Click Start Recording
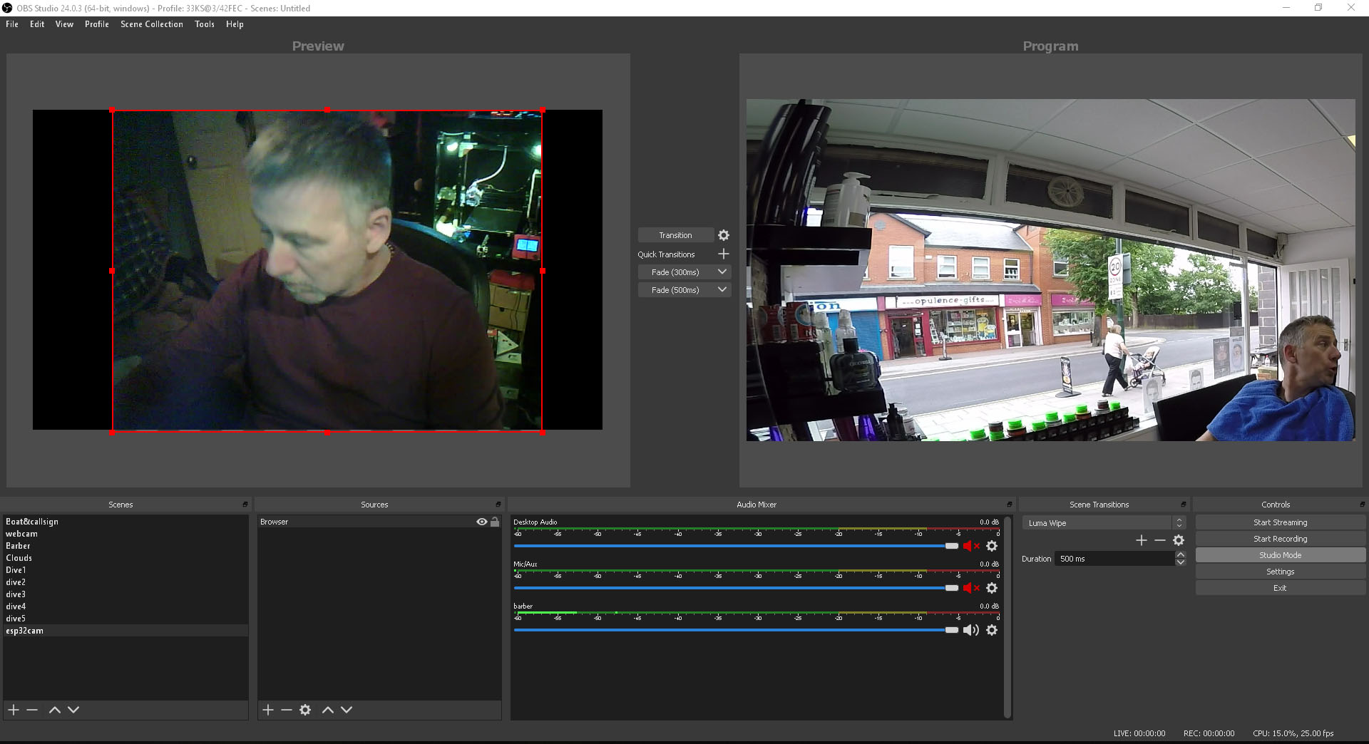This screenshot has height=744, width=1369. pos(1281,539)
